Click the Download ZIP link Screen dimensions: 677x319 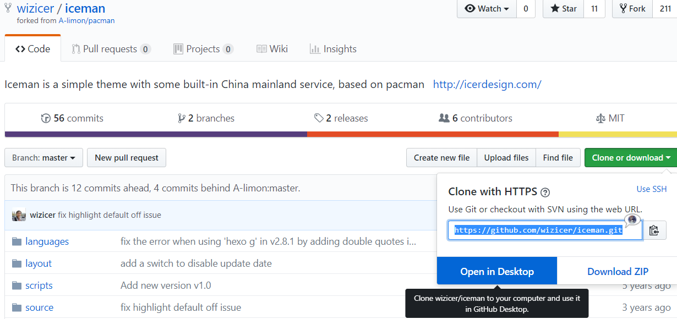[618, 271]
